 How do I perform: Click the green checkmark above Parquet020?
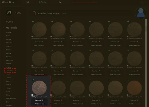click(52, 22)
